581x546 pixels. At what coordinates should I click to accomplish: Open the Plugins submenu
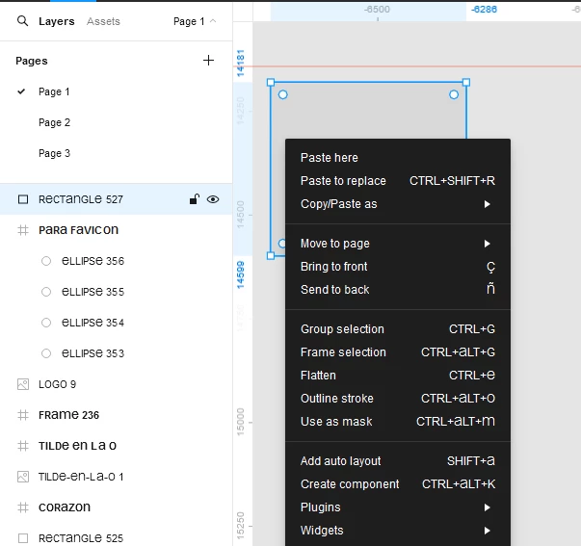398,507
